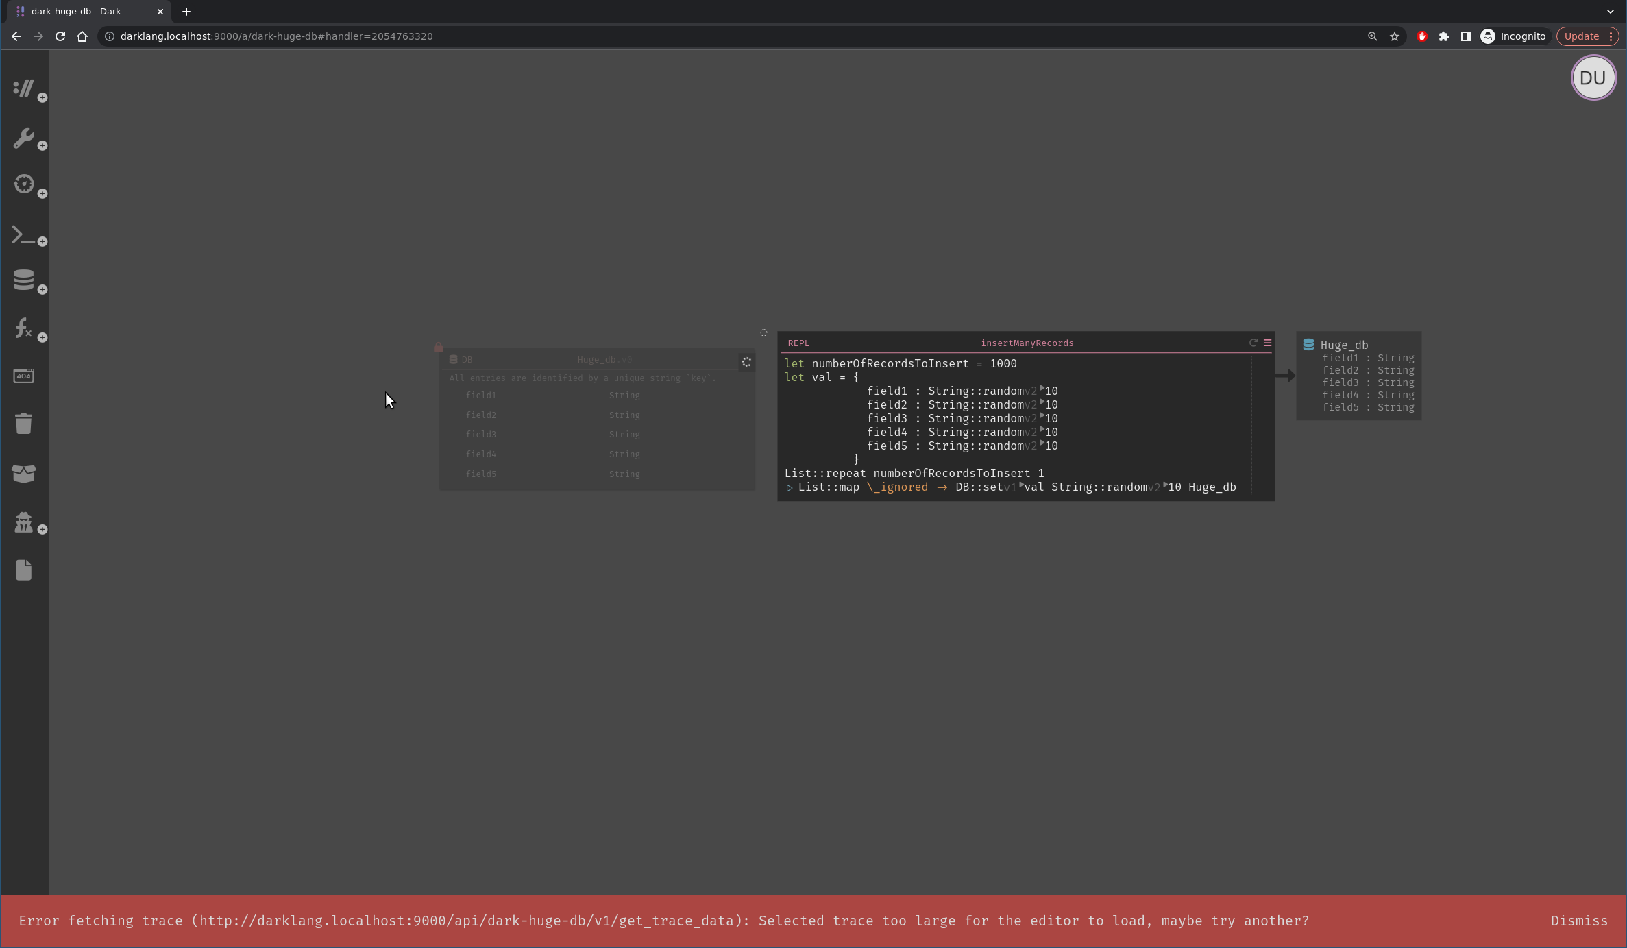Open the insertManyRecords hamburger menu
The width and height of the screenshot is (1627, 948).
click(1267, 343)
